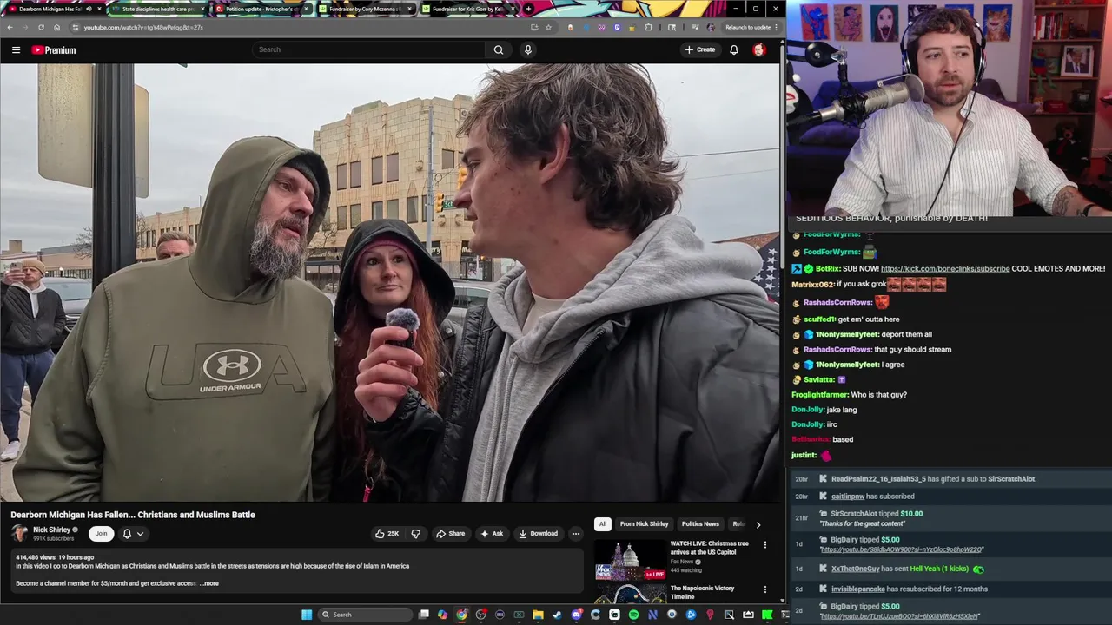
Task: Reload the page in browser toolbar
Action: [x=40, y=27]
